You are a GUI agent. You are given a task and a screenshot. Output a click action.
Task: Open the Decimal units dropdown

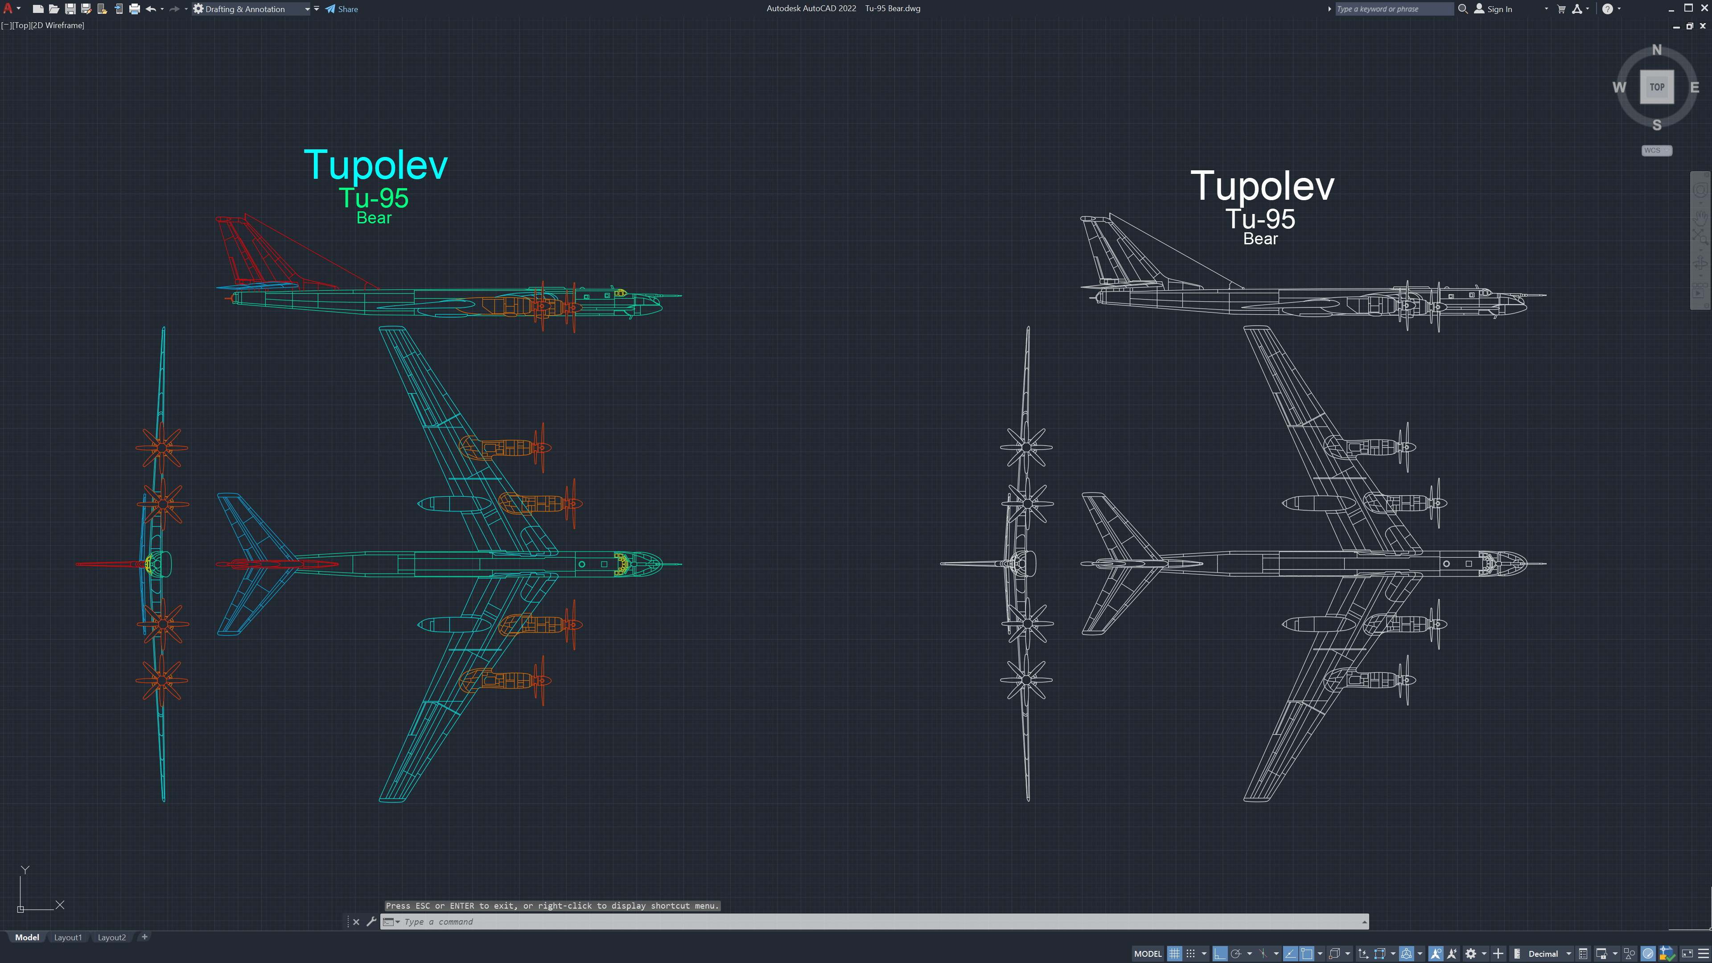[1569, 954]
